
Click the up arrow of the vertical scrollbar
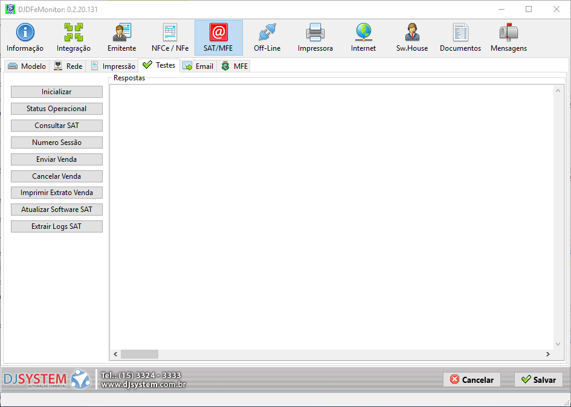point(558,91)
